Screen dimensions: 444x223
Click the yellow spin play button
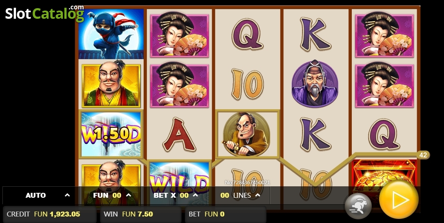(x=399, y=199)
